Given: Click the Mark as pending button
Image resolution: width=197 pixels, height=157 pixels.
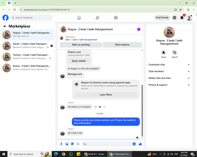Looking at the screenshot, I should point(81,45).
